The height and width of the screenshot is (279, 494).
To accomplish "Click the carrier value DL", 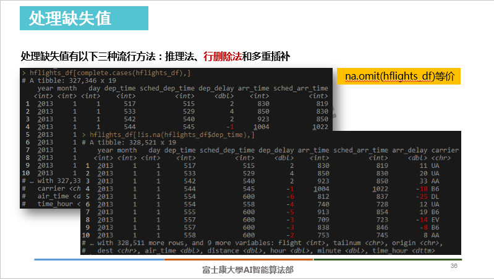I will 435,196.
